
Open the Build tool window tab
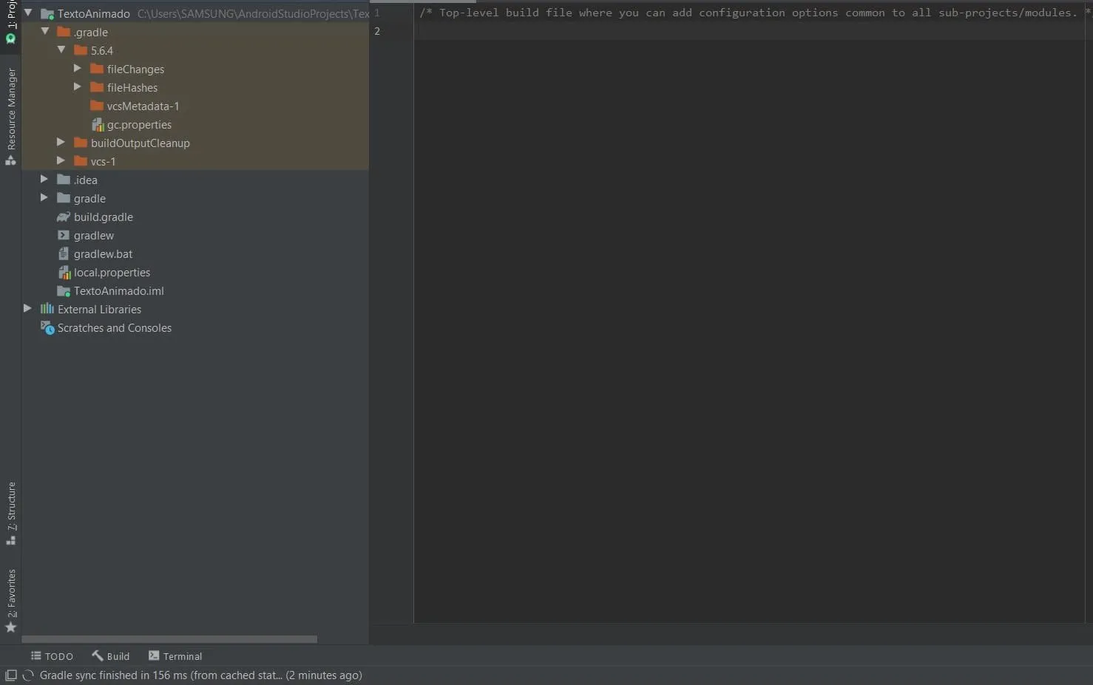tap(111, 656)
